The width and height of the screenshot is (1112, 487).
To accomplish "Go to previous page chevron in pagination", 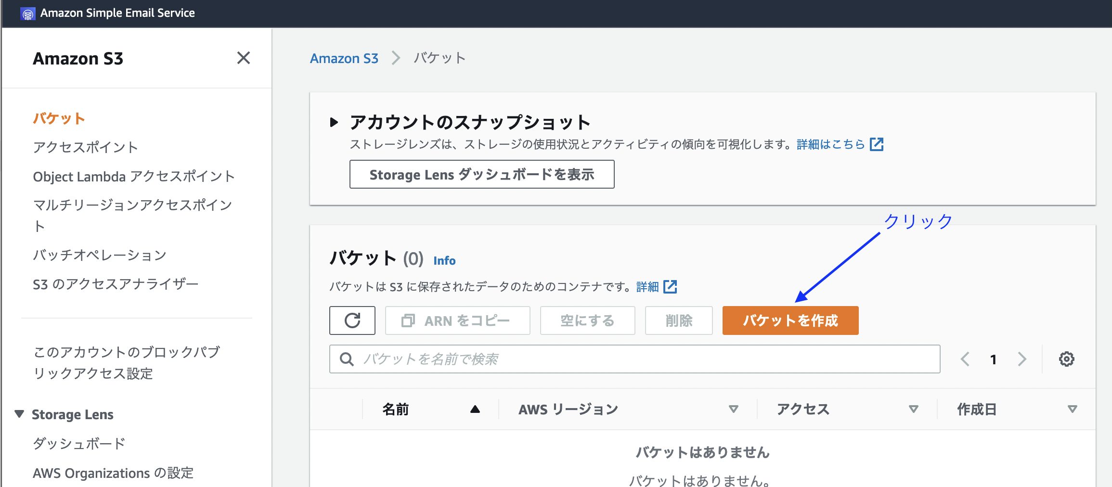I will pyautogui.click(x=965, y=359).
